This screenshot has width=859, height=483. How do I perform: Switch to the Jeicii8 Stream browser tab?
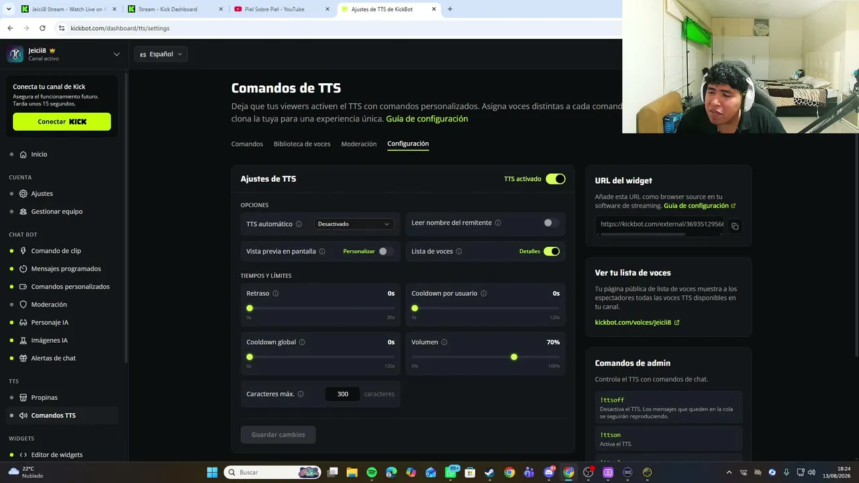click(68, 9)
